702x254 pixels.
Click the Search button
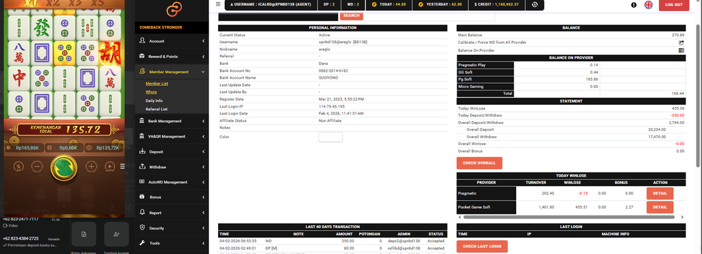pyautogui.click(x=352, y=16)
